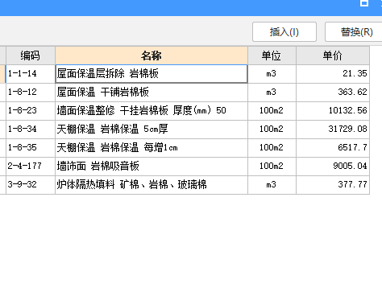Select row 天棚保温 岩棉保温 5cm厚
This screenshot has width=382, height=292.
tap(152, 130)
